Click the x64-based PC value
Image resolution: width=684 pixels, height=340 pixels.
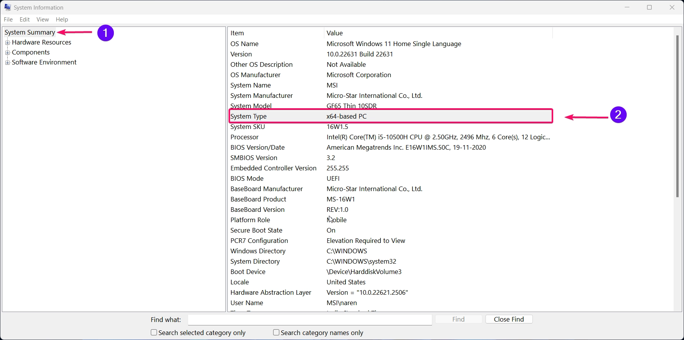pos(347,116)
